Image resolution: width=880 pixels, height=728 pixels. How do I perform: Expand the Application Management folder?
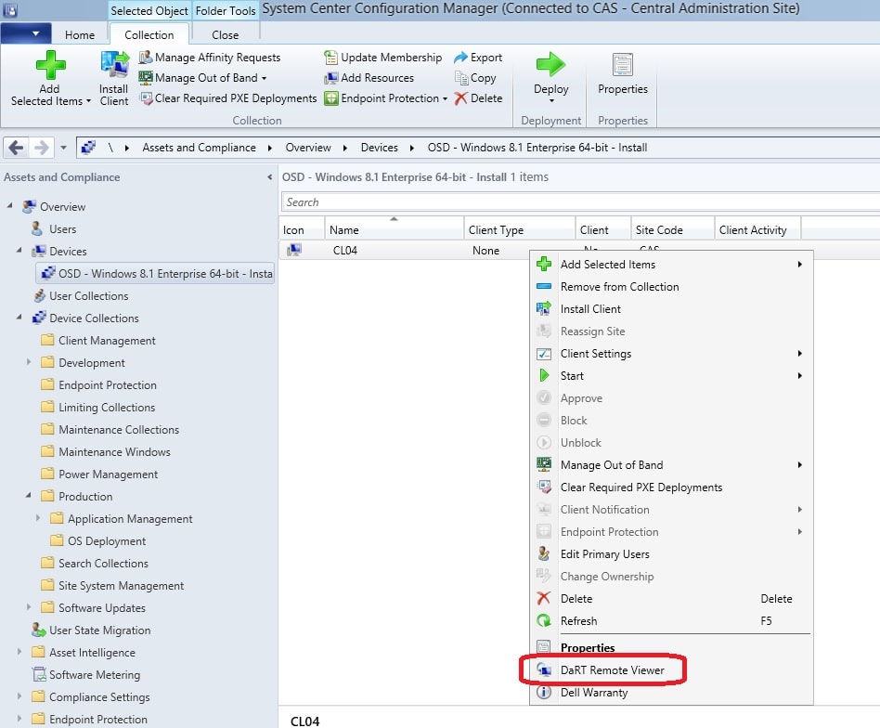click(x=38, y=517)
